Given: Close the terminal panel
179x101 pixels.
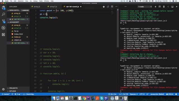Looking at the screenshot, I should [x=176, y=7].
